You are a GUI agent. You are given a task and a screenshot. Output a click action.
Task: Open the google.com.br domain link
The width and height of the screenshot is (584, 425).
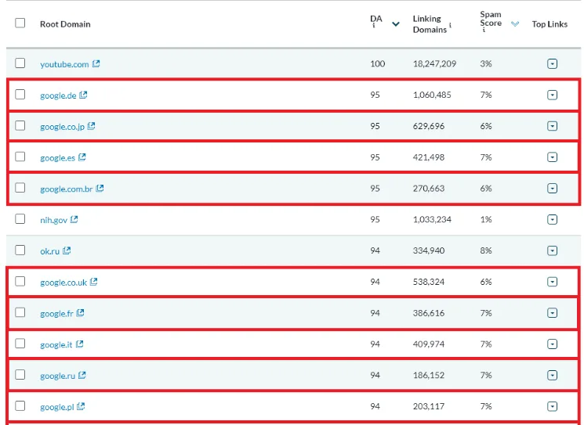tap(67, 189)
